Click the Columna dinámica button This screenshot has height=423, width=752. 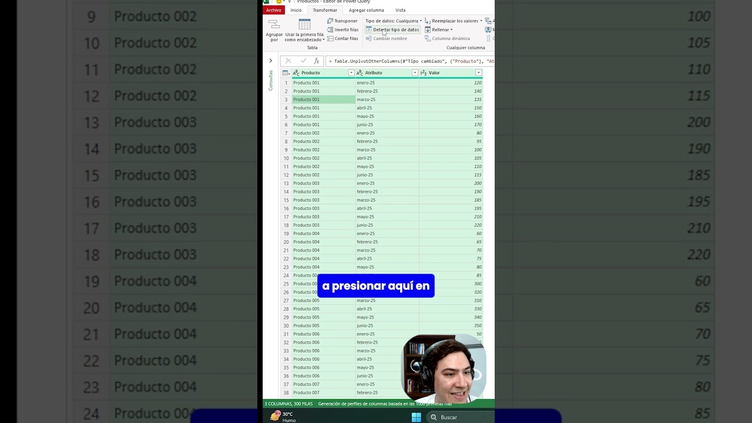click(447, 38)
